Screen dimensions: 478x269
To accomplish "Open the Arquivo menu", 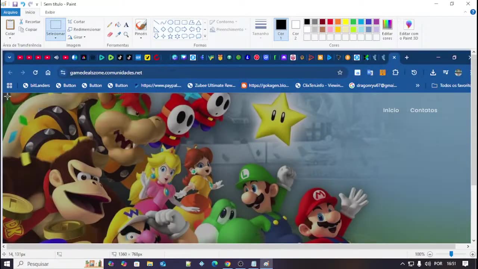I will [10, 12].
